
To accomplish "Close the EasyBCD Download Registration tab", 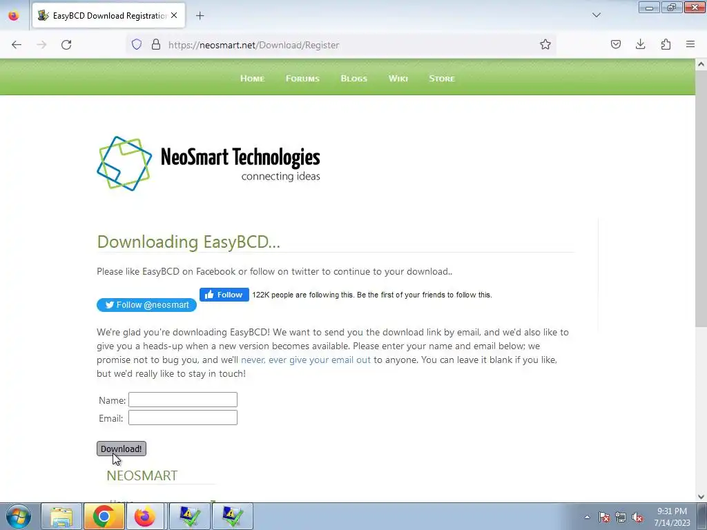I will coord(174,15).
